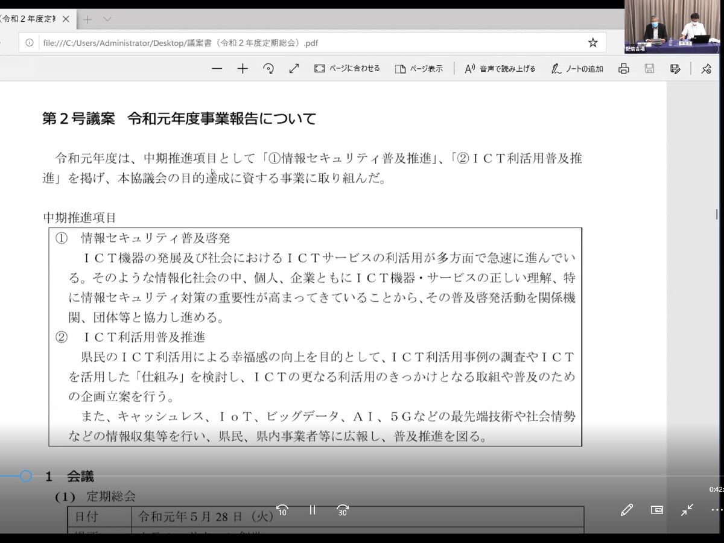Image resolution: width=724 pixels, height=543 pixels.
Task: Enter full-screen PDF view
Action: (294, 69)
